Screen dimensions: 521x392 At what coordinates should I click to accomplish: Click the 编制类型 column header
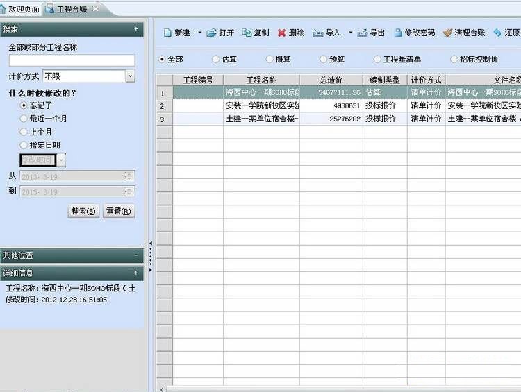tap(385, 80)
